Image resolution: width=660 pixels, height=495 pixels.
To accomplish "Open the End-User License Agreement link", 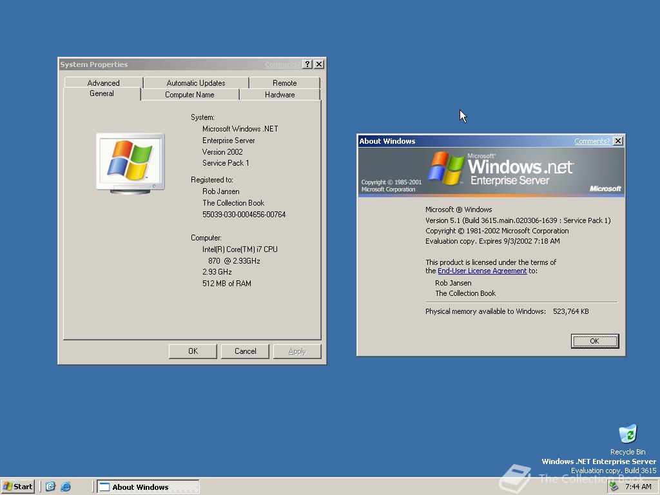I will (x=482, y=271).
